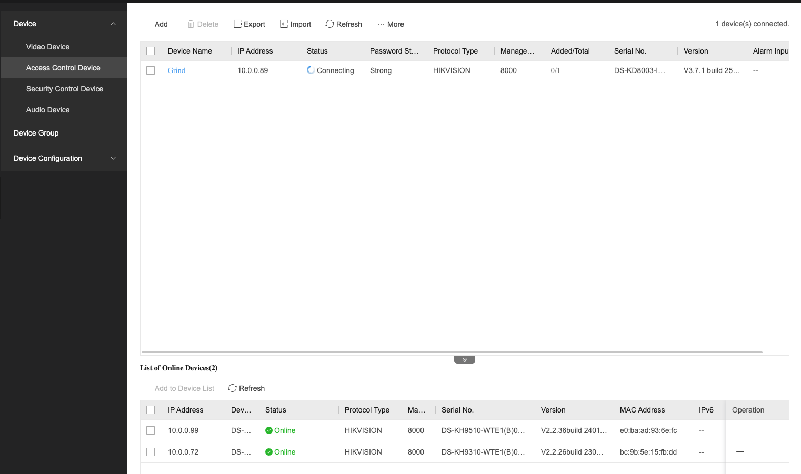Expand the Device Configuration section
Viewport: 801px width, 474px height.
click(x=113, y=158)
